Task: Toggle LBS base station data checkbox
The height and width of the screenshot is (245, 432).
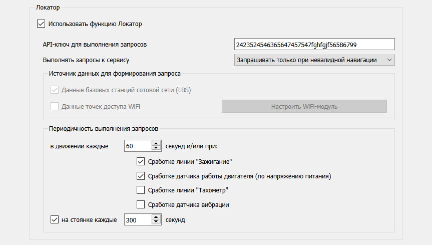Action: click(55, 90)
